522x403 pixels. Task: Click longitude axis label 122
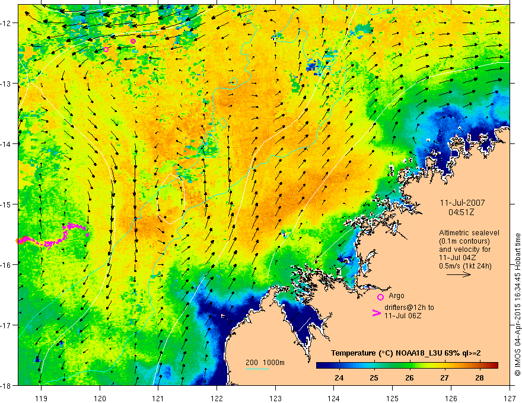[x=217, y=398]
